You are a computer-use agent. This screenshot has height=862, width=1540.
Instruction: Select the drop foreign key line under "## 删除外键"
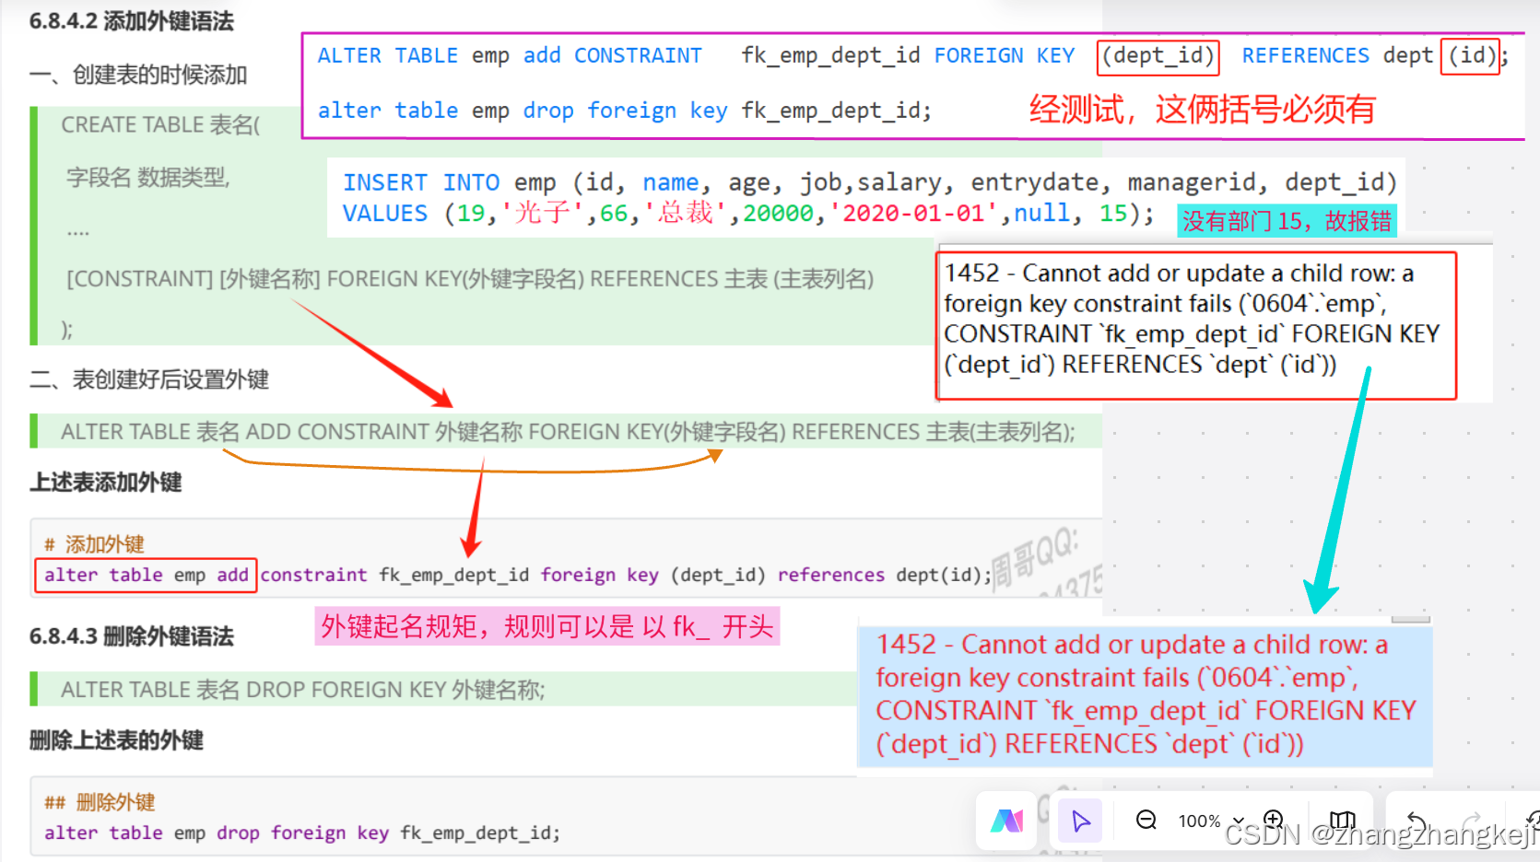[x=301, y=833]
